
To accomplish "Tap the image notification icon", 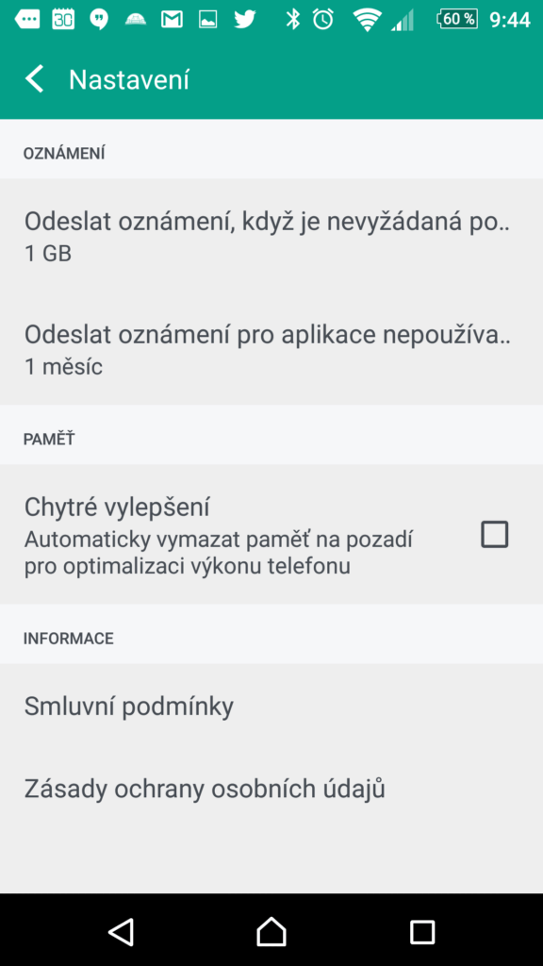I will (208, 20).
